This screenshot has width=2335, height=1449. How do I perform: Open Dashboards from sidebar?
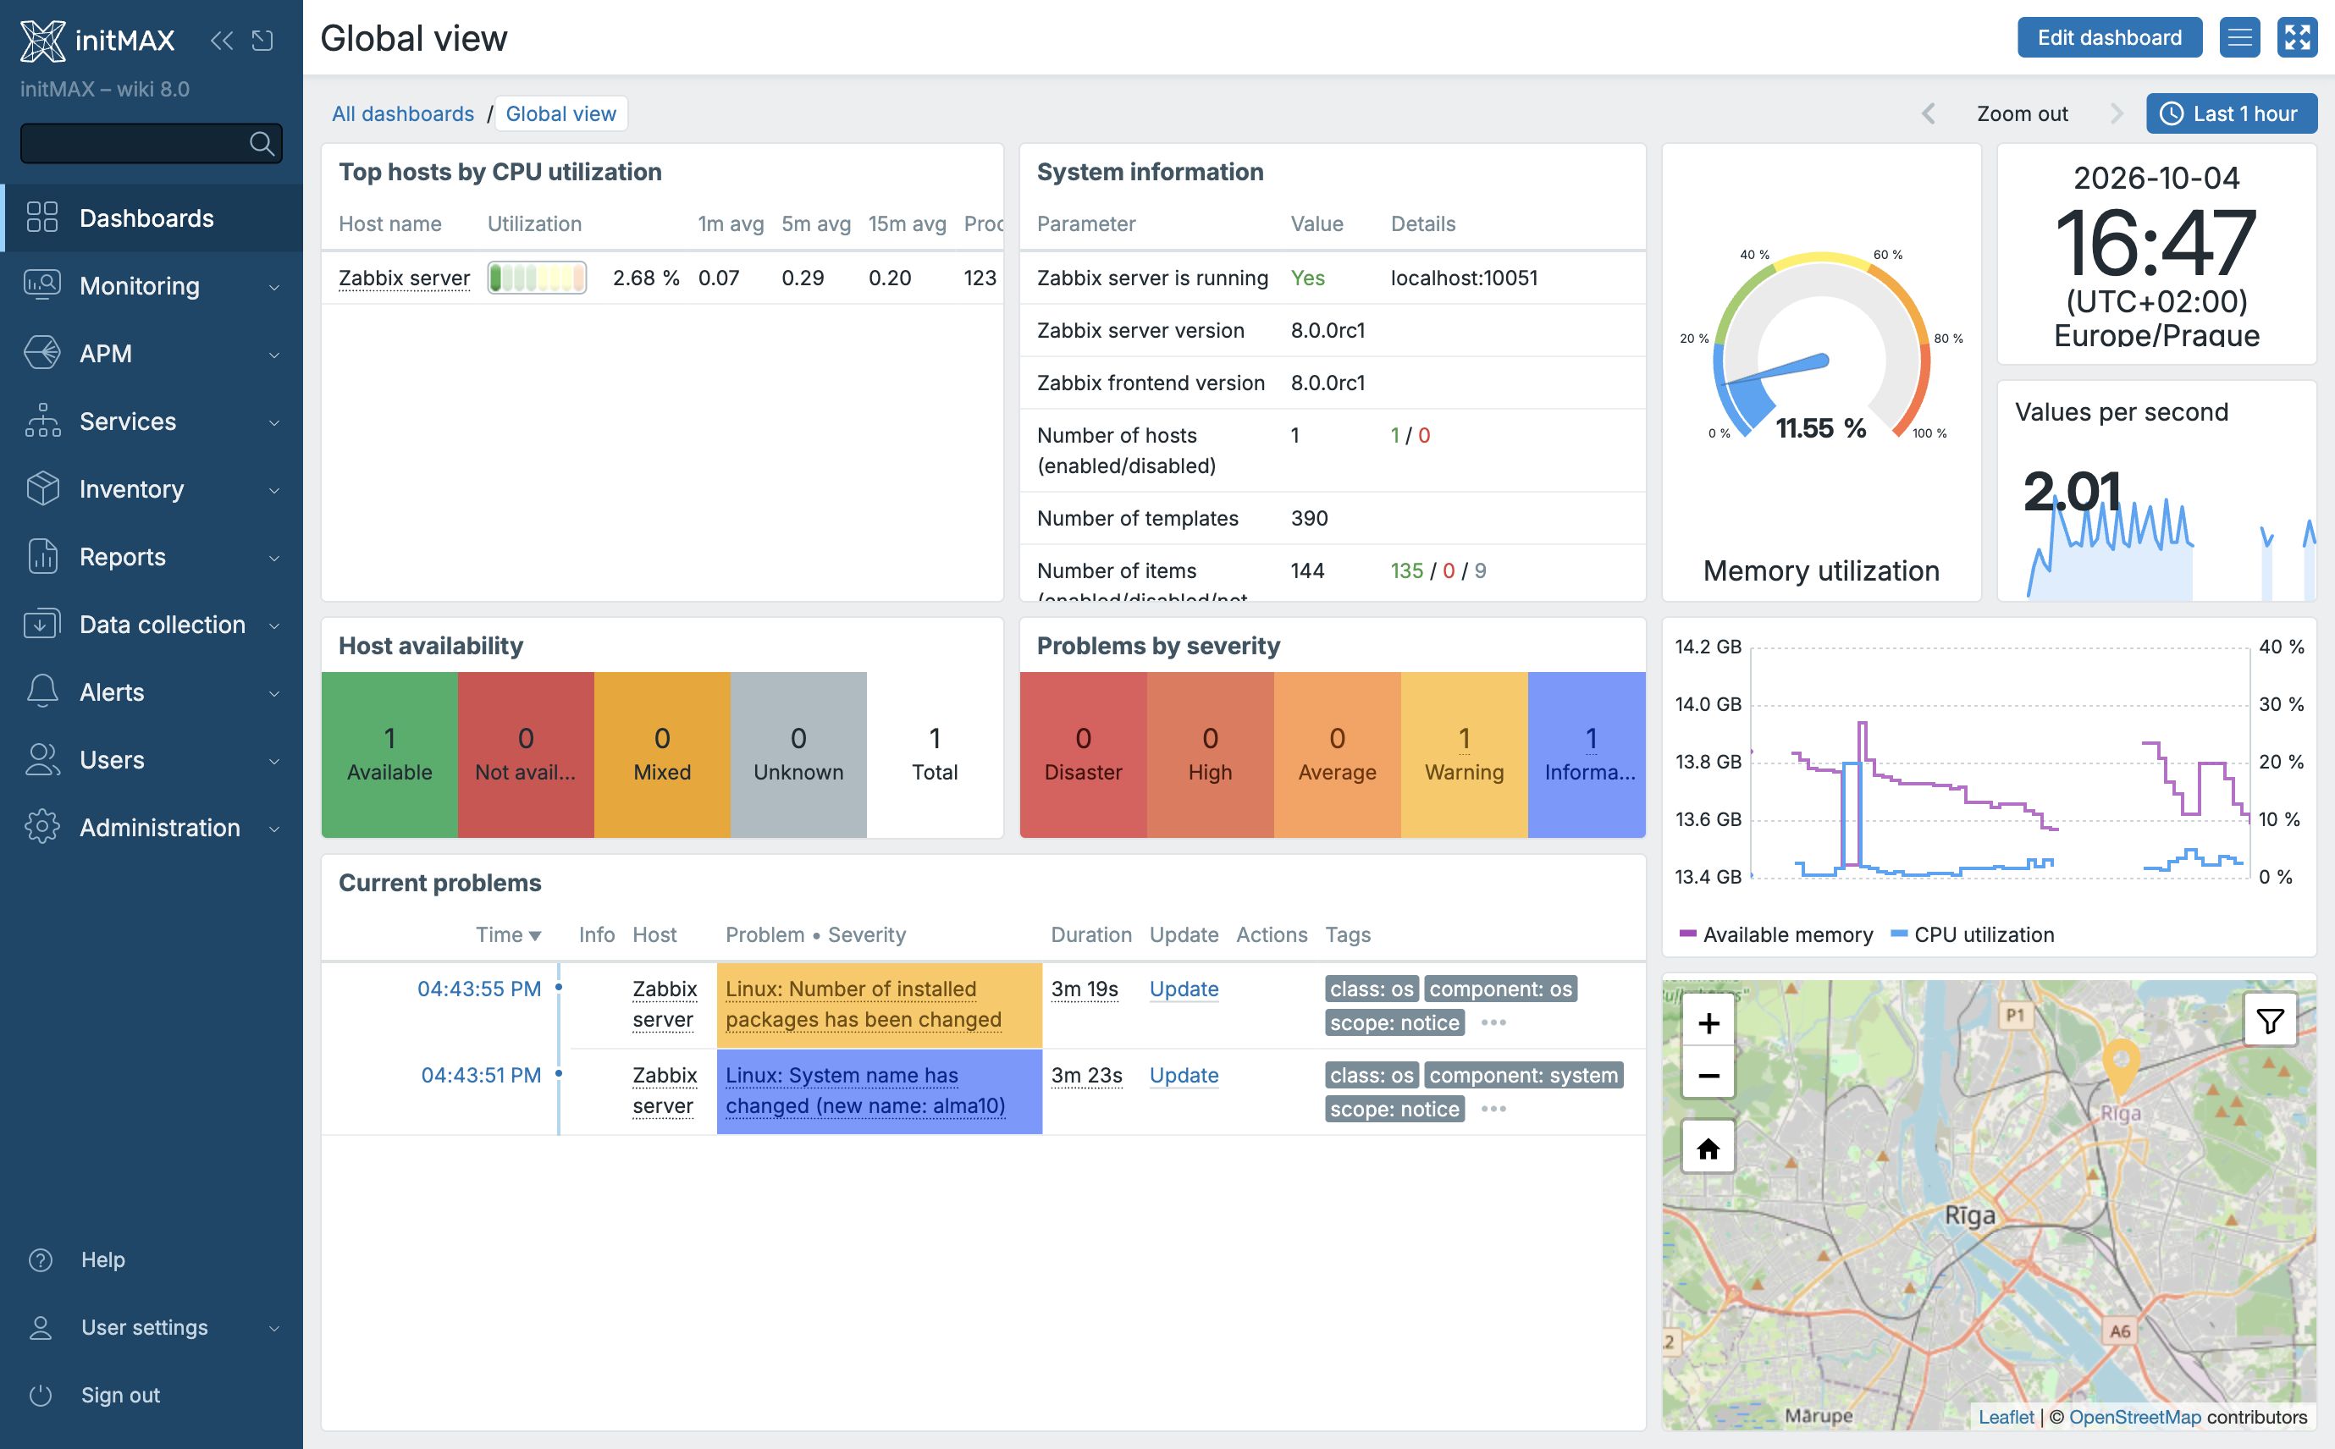click(152, 218)
